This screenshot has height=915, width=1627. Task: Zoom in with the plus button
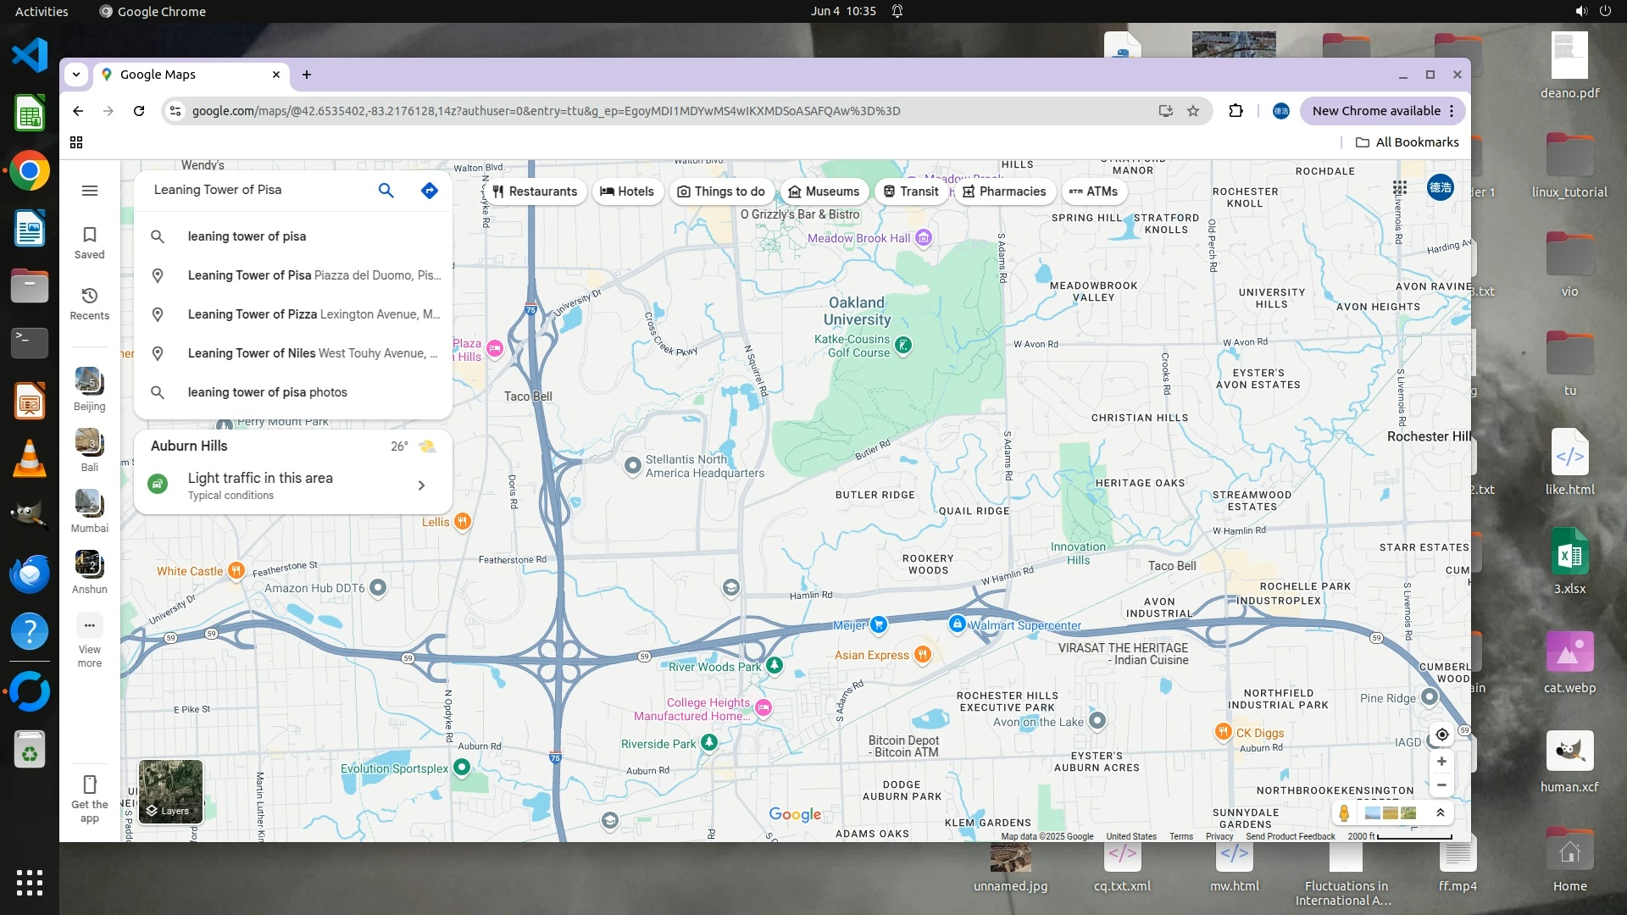pyautogui.click(x=1441, y=762)
